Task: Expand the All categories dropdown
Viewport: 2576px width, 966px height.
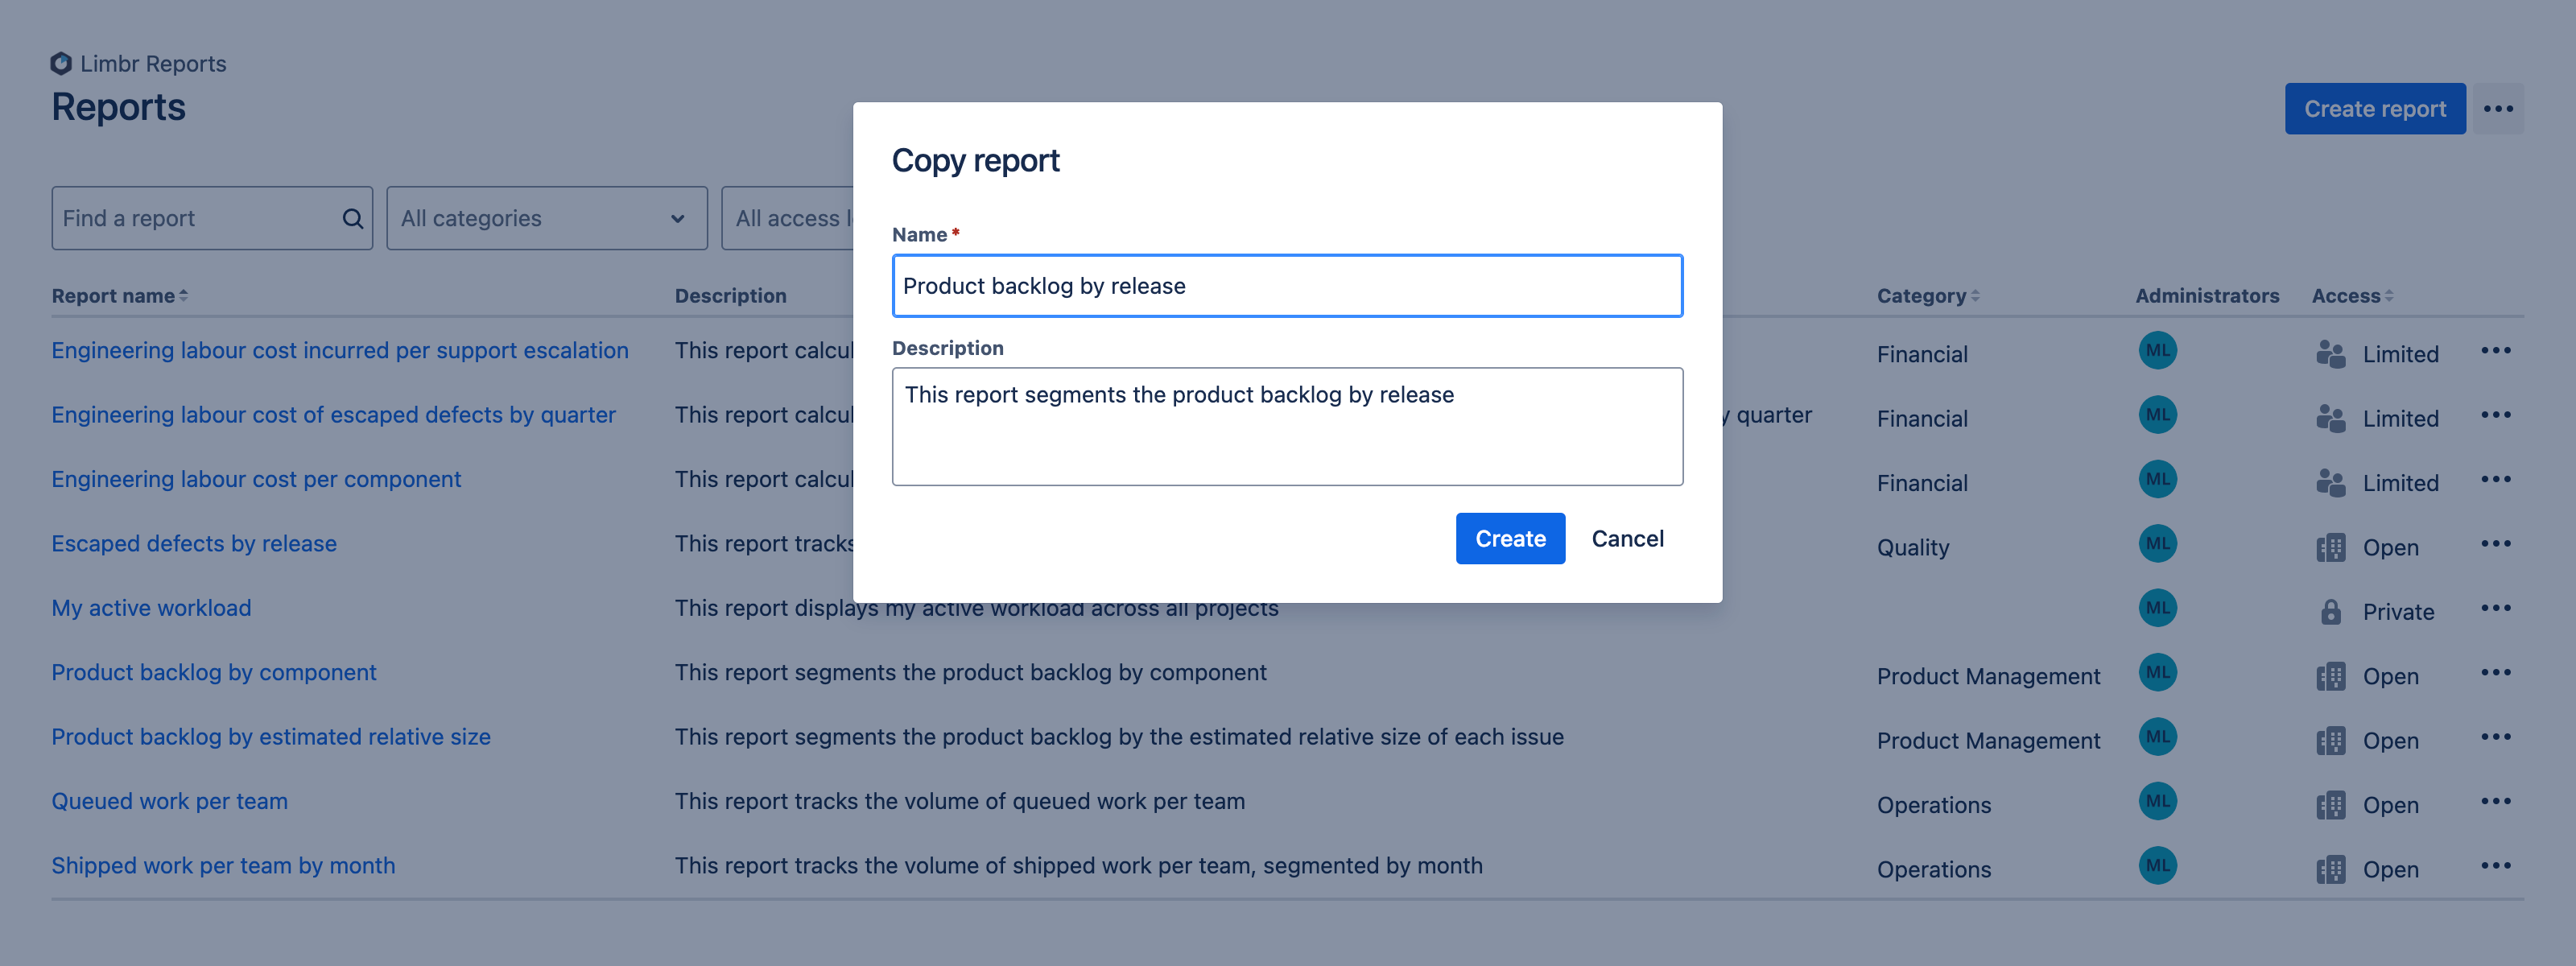Action: [x=547, y=218]
